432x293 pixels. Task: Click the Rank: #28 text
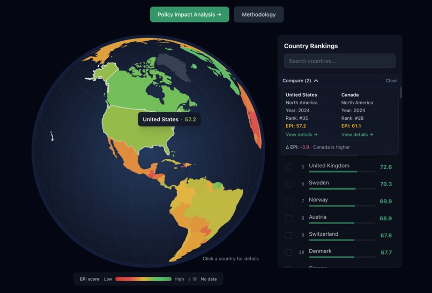(x=352, y=118)
